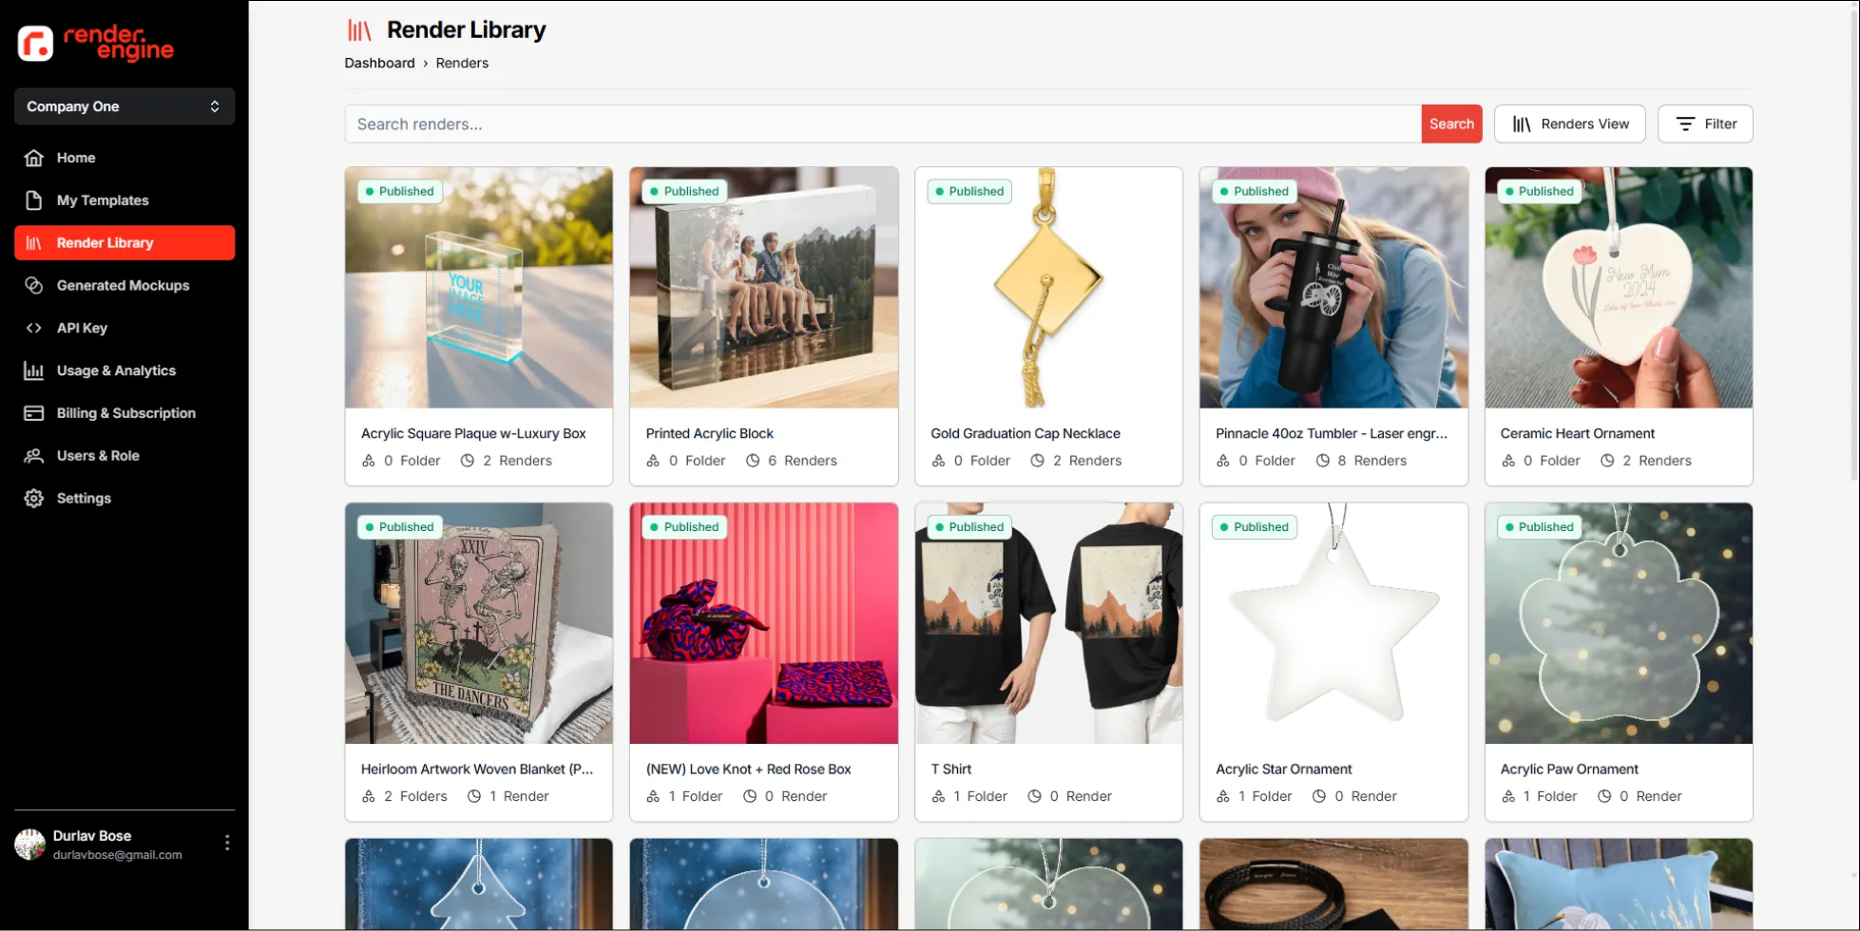Click the Billing credit card icon
Viewport: 1860px width, 931px height.
point(34,413)
